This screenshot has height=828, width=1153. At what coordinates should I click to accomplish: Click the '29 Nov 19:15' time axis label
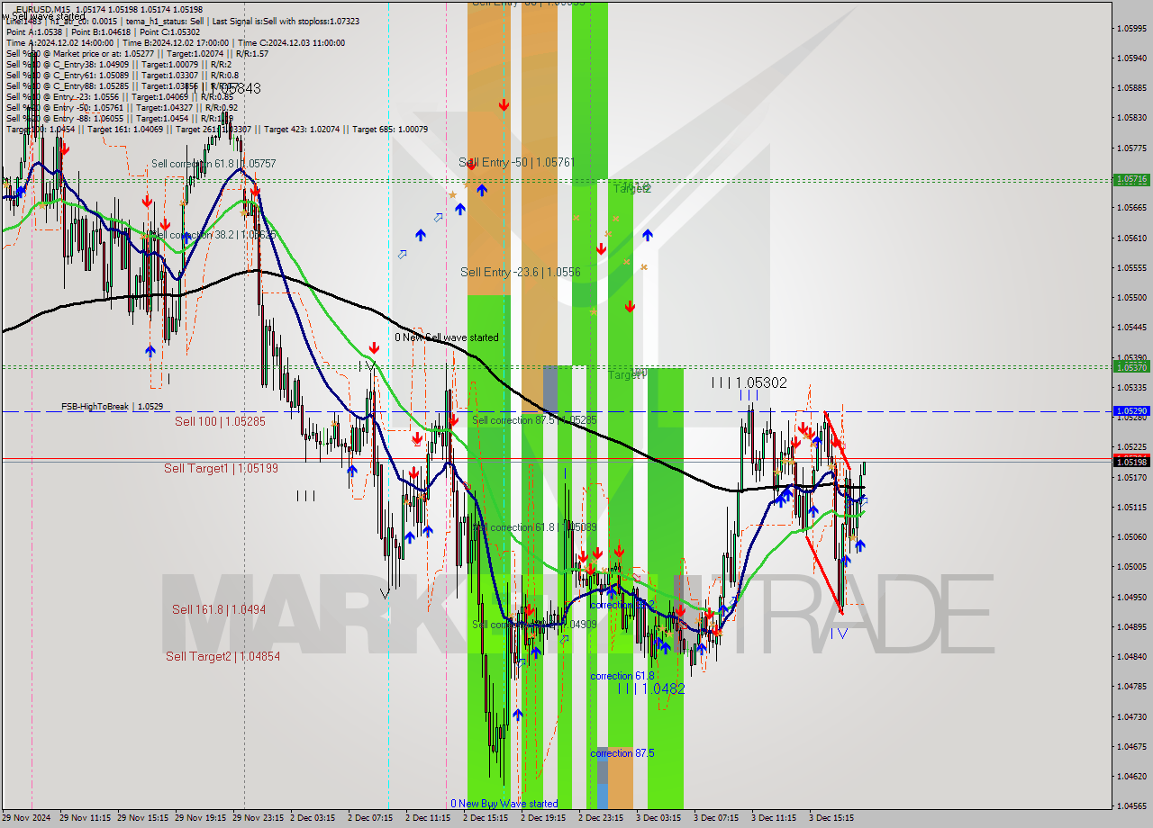[x=200, y=818]
